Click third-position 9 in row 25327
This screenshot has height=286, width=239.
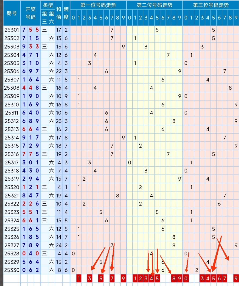pos(236,245)
